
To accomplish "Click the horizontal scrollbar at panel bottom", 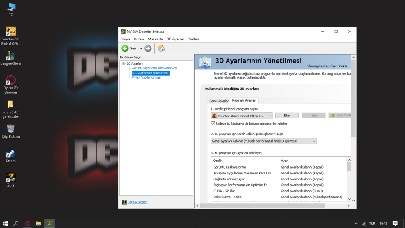I will click(262, 206).
